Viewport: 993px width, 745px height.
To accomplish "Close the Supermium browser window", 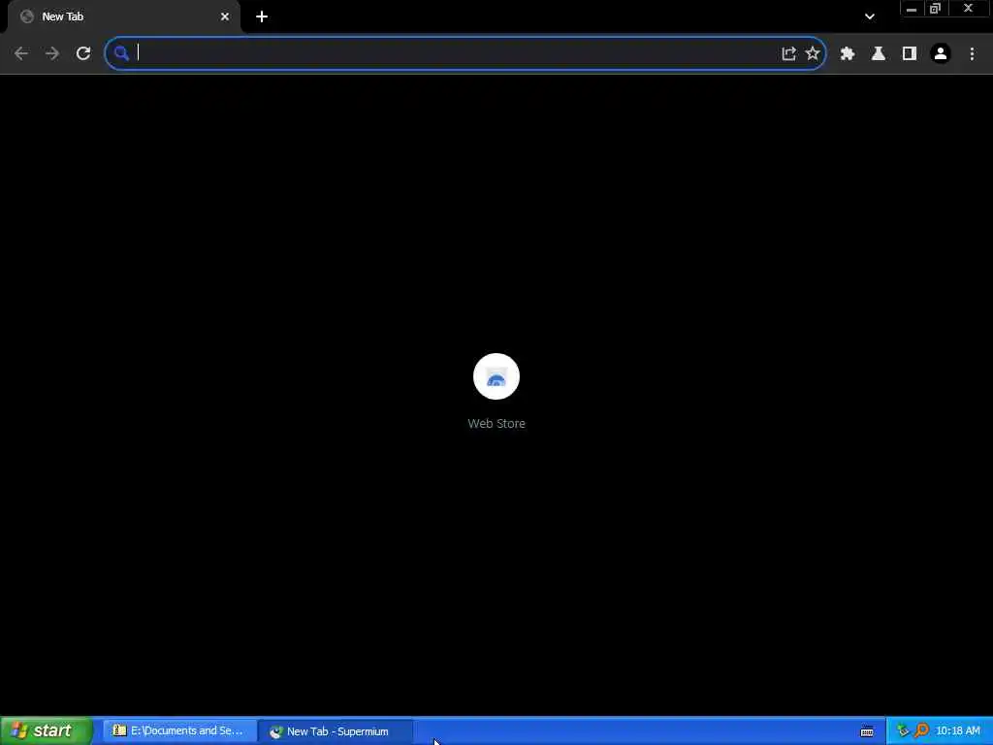I will [x=968, y=9].
